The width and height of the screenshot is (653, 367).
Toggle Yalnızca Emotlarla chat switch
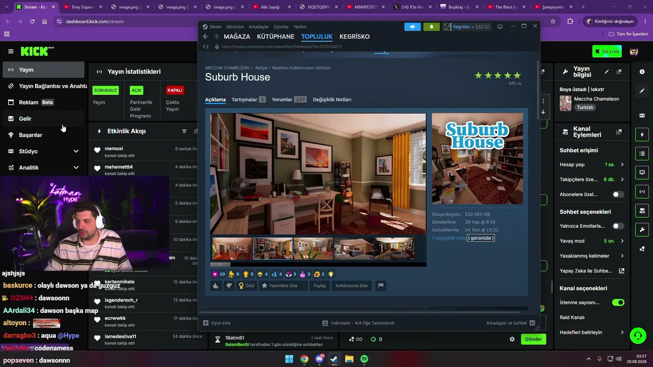pos(618,226)
